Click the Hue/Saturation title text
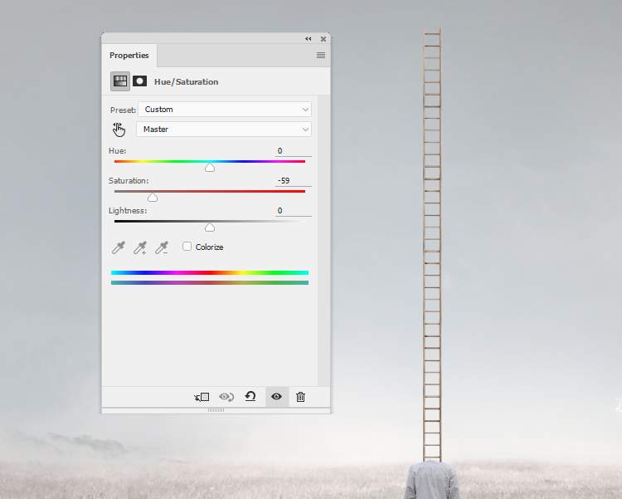This screenshot has width=622, height=499. coord(186,82)
